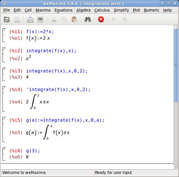Click the Paste clipboard icon

coord(74,19)
